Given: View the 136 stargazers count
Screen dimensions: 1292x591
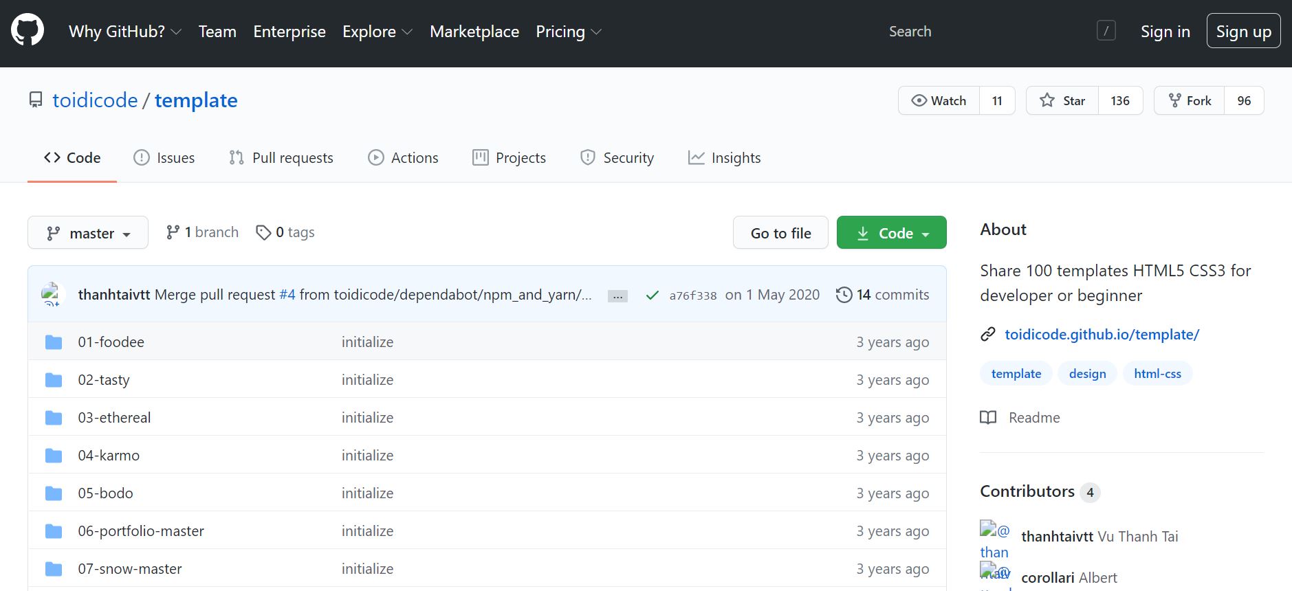Looking at the screenshot, I should [1120, 100].
